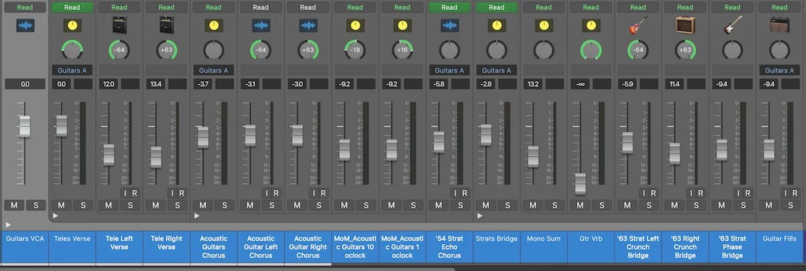
Task: Click the waveform icon on Guitars VCA channel
Action: click(x=25, y=26)
